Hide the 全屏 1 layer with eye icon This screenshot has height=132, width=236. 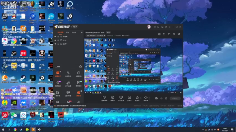click(x=55, y=44)
